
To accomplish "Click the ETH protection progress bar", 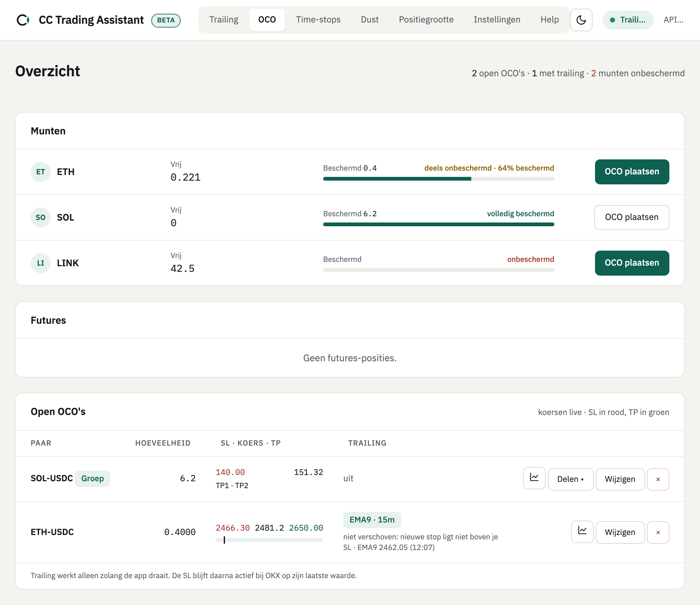I will 438,179.
